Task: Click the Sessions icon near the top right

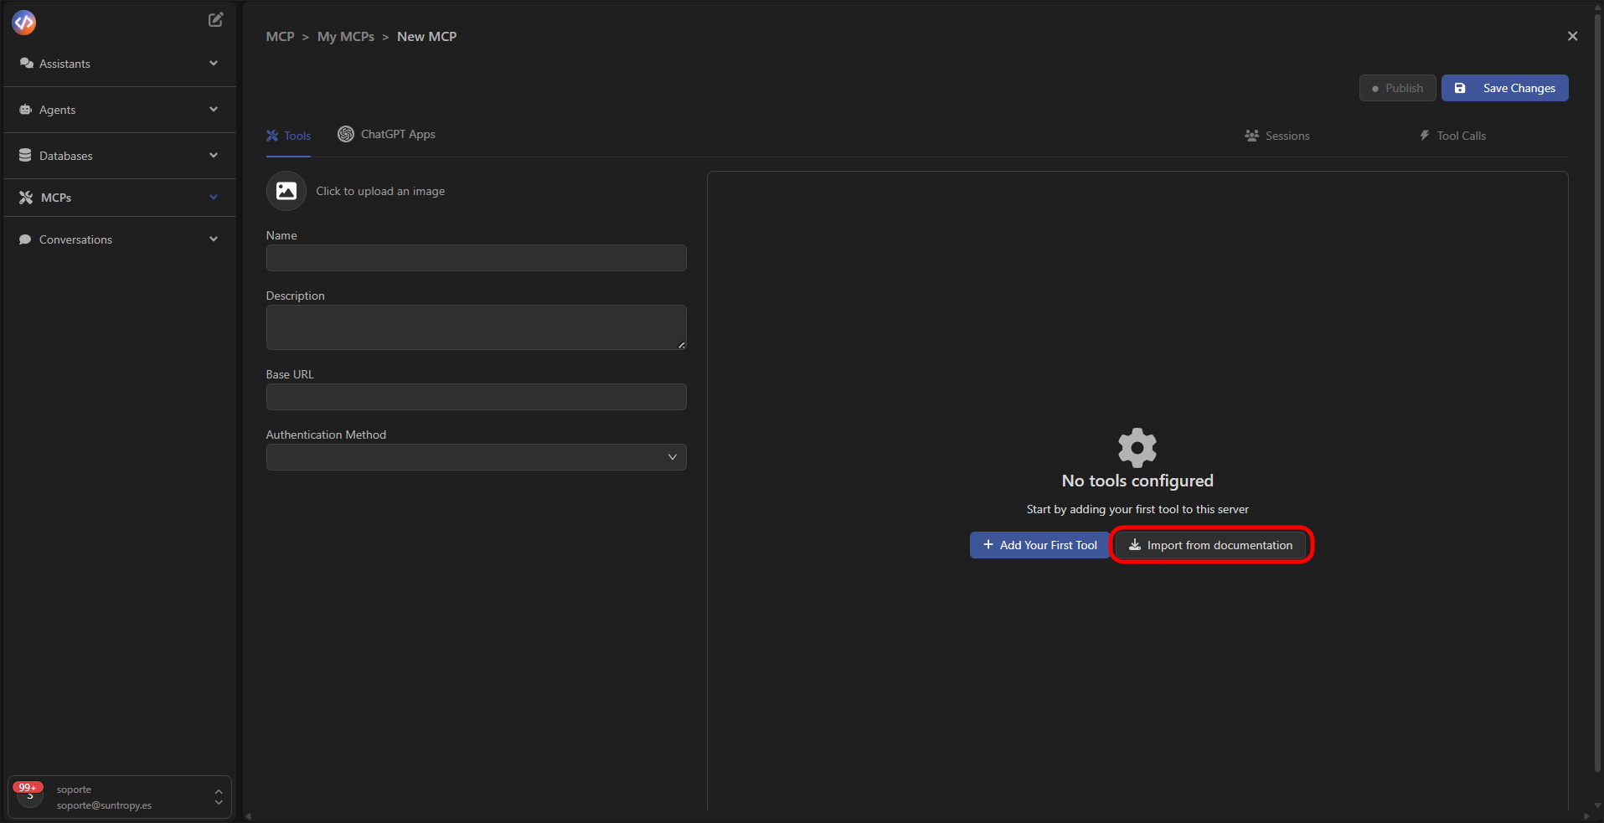Action: [x=1251, y=136]
